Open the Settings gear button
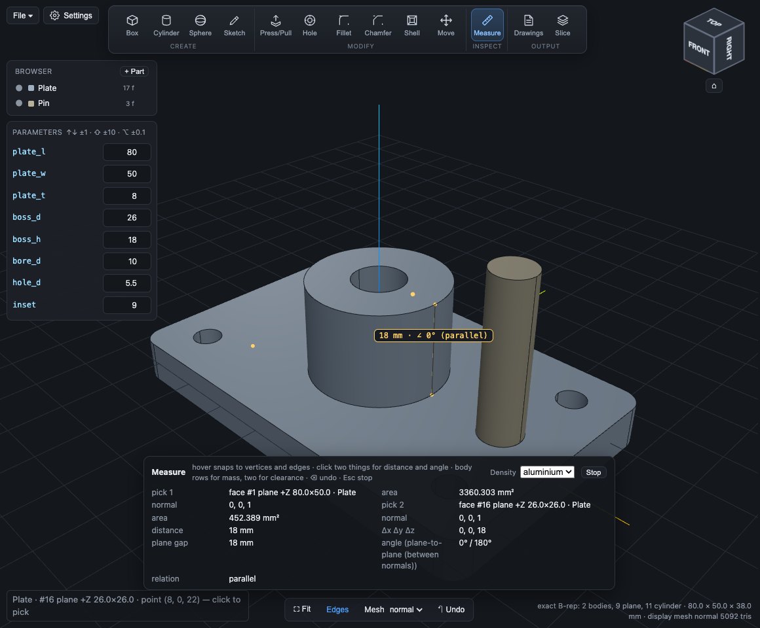 point(71,16)
